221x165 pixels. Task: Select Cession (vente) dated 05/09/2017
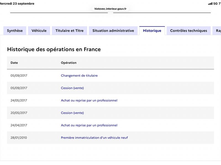pyautogui.click(x=72, y=88)
